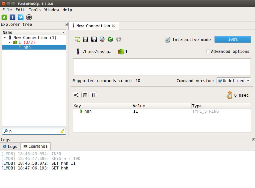Click the command query text area
Viewport: 255px width, 188px height.
[162, 67]
